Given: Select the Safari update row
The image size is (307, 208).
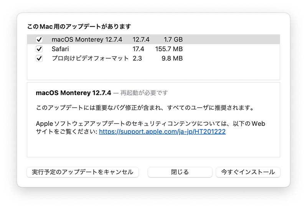Looking at the screenshot, I should (153, 49).
